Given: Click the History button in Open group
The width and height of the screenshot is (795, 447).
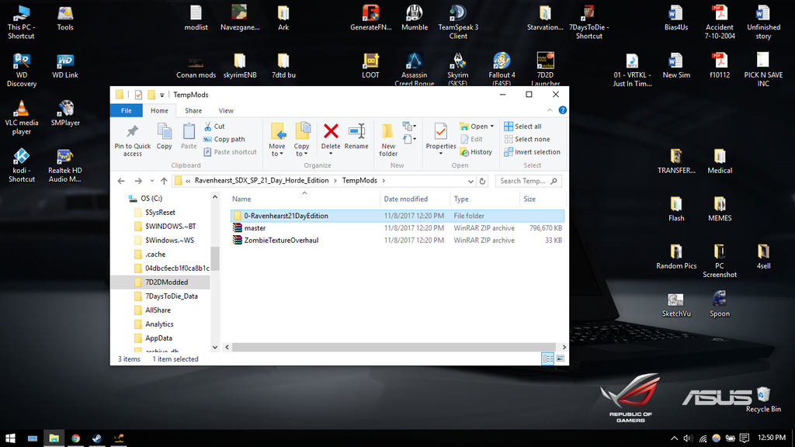Looking at the screenshot, I should pos(476,151).
